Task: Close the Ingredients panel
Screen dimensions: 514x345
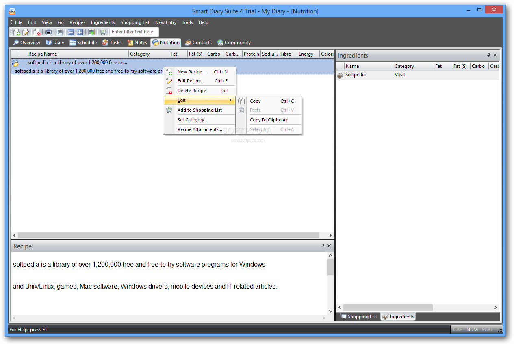Action: 495,55
